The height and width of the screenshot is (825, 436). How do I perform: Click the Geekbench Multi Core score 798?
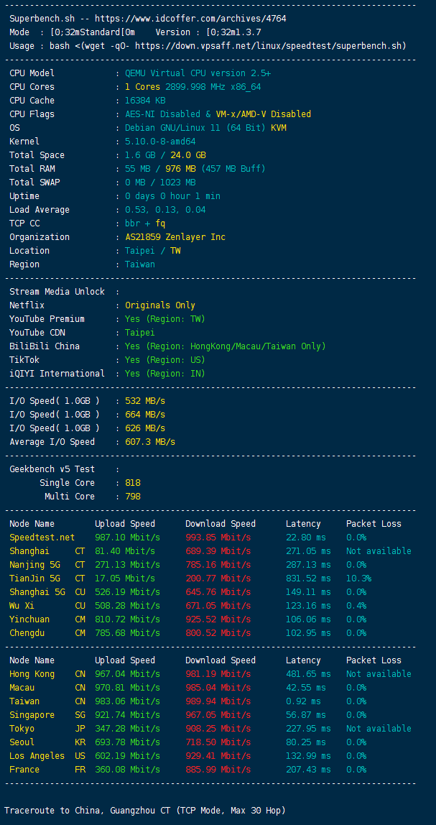[x=133, y=496]
